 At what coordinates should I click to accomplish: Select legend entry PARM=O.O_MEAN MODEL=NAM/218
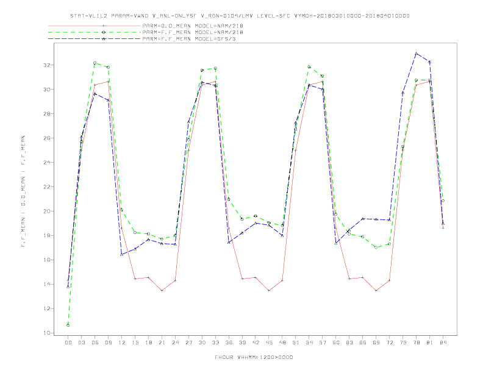(193, 26)
